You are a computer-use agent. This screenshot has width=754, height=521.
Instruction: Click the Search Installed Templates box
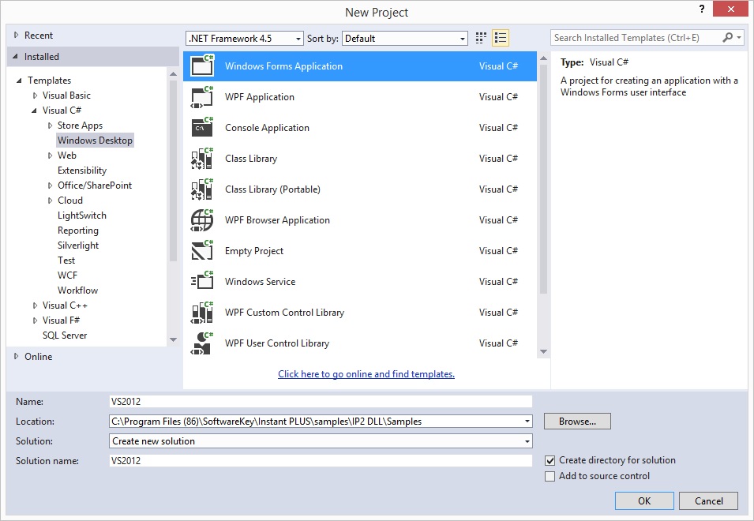[636, 37]
